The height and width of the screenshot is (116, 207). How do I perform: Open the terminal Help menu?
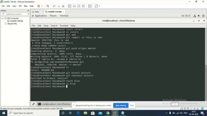(x=73, y=26)
